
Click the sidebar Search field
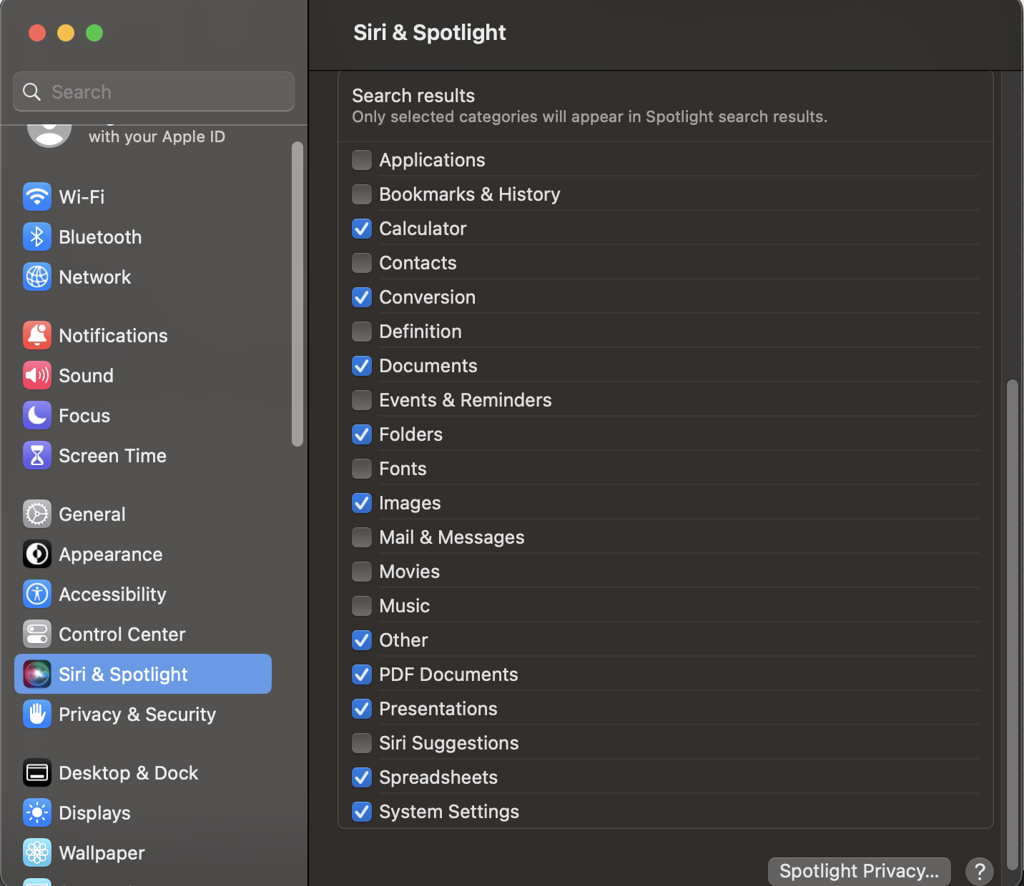click(154, 92)
